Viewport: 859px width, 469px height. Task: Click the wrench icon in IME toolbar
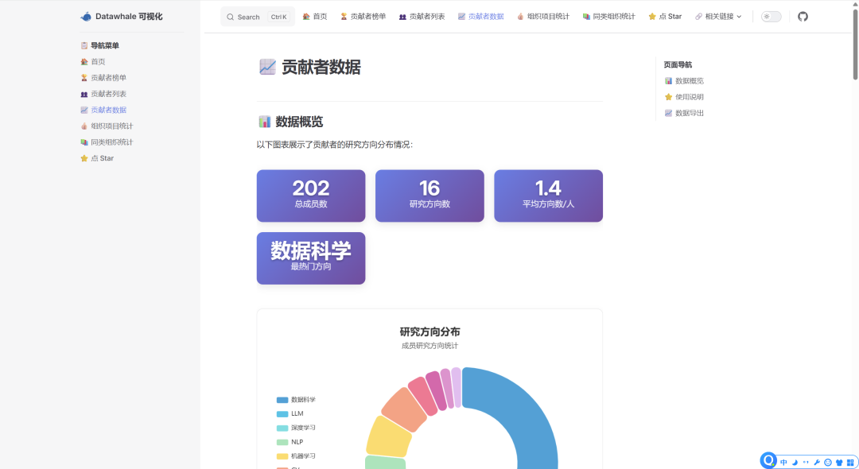tap(817, 463)
